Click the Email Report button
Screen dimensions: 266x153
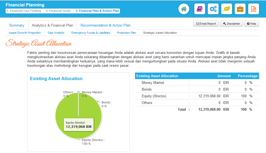[206, 24]
